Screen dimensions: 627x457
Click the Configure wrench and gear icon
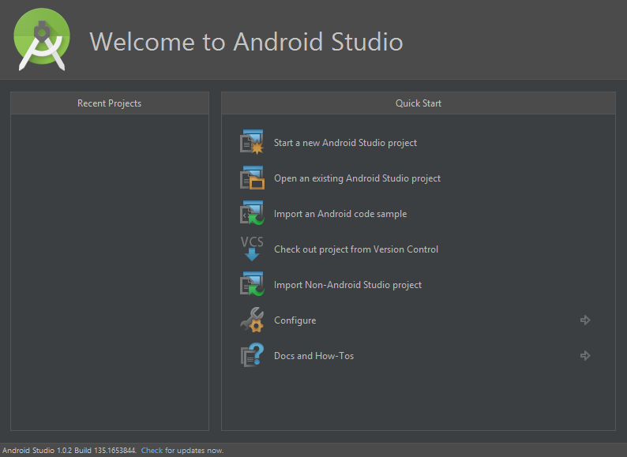252,320
